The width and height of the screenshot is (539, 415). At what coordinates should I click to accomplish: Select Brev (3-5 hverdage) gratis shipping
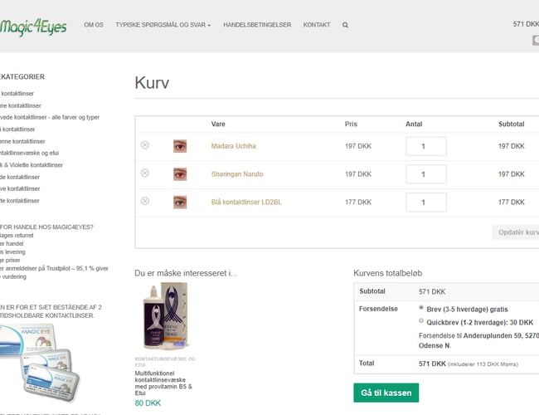[421, 307]
